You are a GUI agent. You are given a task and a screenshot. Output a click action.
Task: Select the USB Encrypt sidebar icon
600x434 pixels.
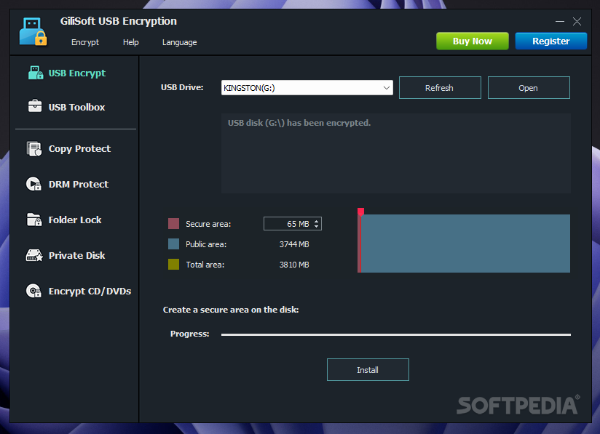coord(36,73)
